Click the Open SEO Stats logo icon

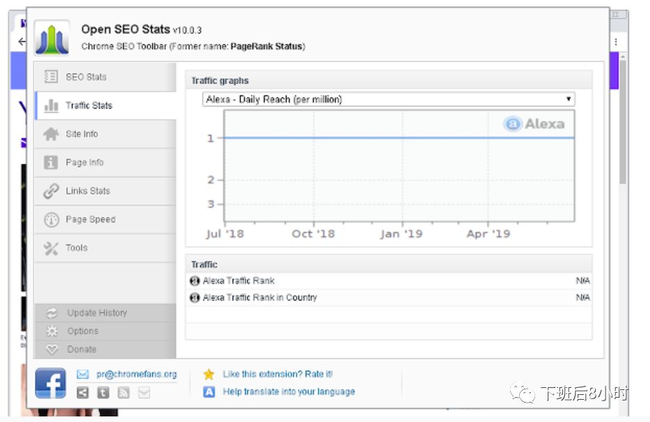[51, 38]
